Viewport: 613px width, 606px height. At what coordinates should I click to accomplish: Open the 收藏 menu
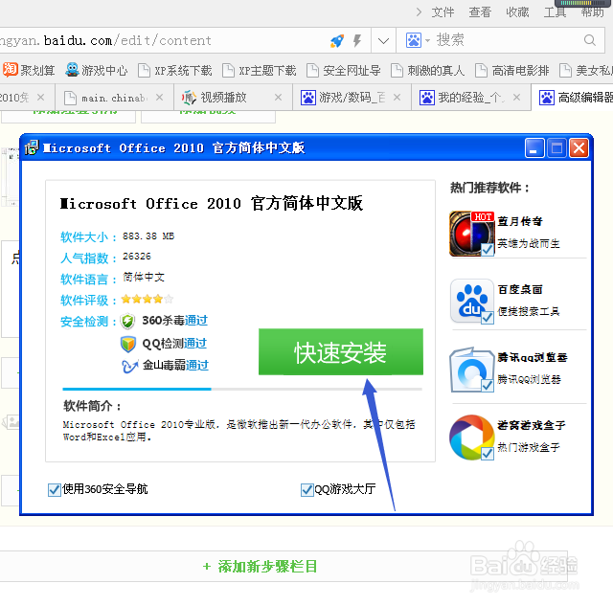point(517,12)
